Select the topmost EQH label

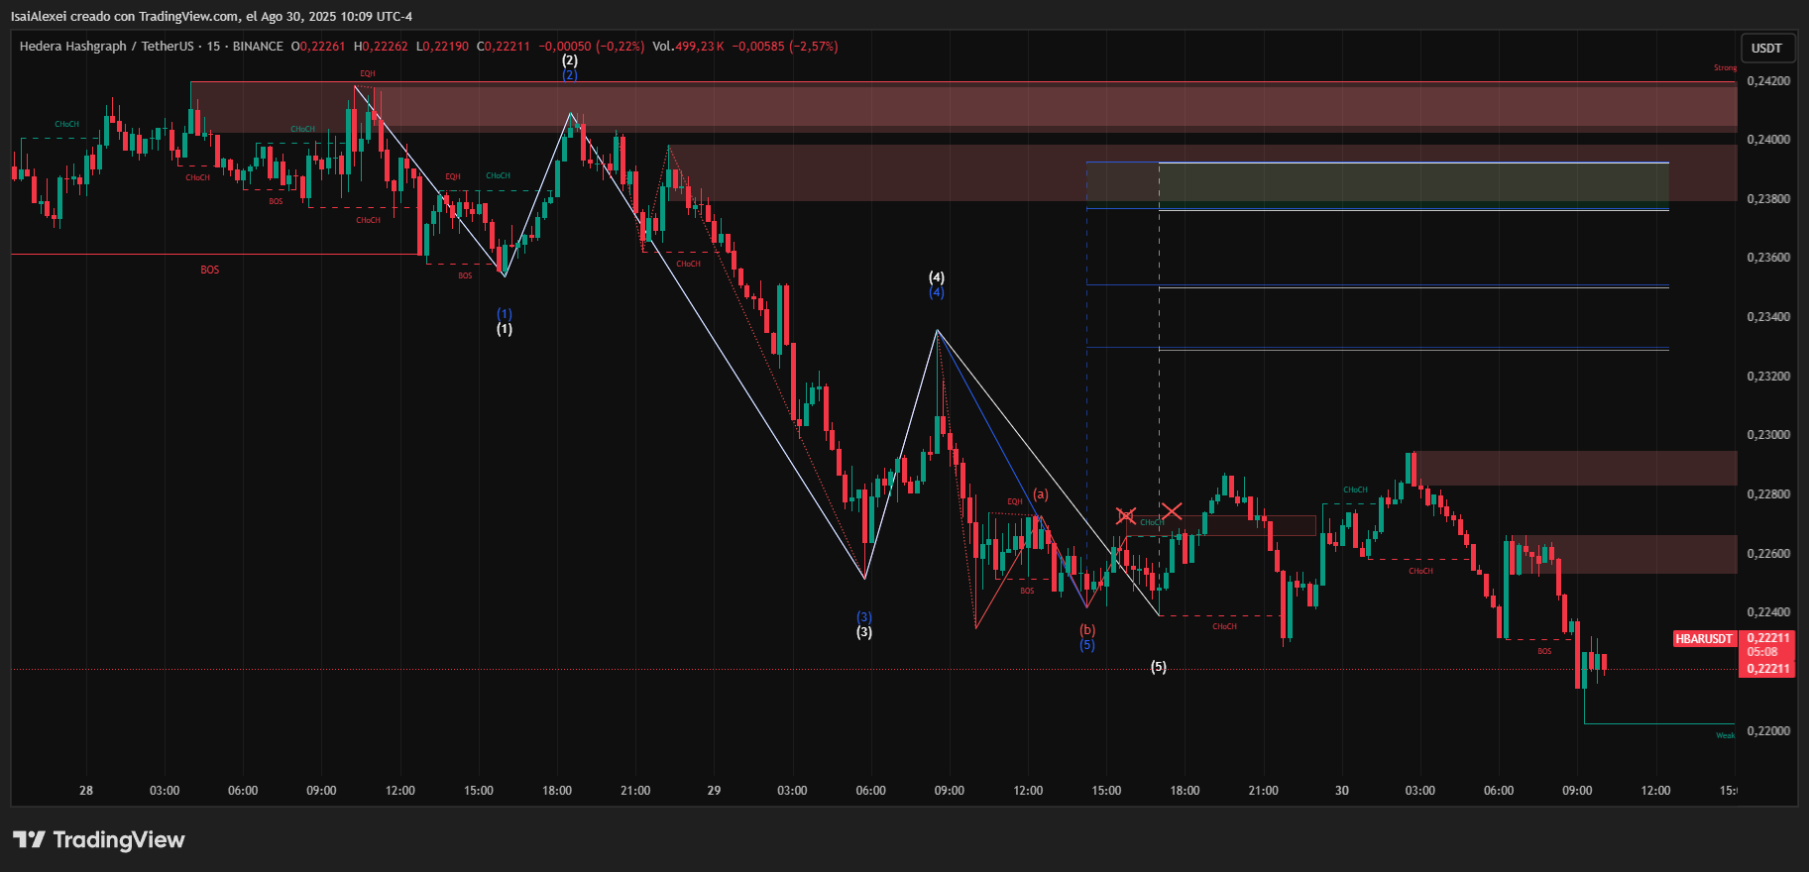[x=368, y=74]
